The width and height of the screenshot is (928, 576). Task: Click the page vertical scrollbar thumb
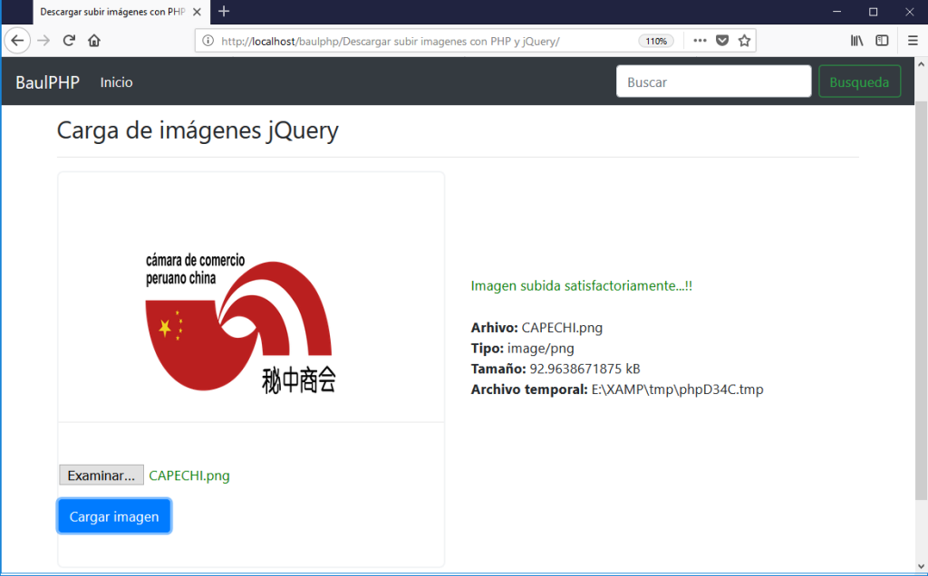coord(921,301)
